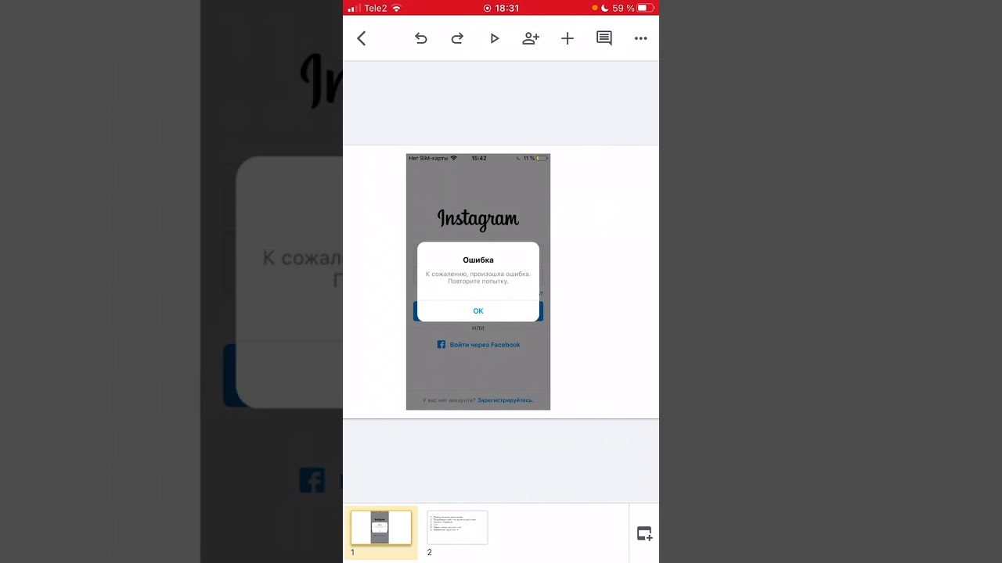Start the slideshow with the play icon
The image size is (1002, 563).
coord(494,38)
